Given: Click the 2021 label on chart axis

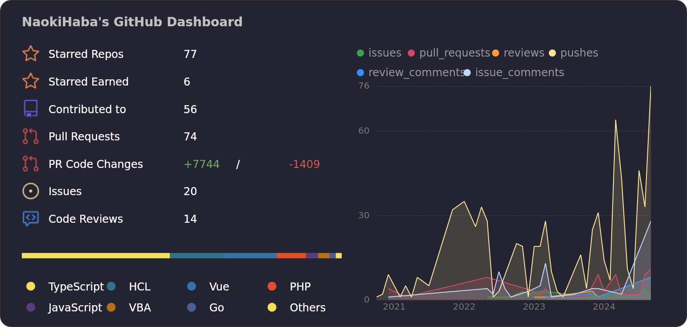Looking at the screenshot, I should tap(394, 307).
